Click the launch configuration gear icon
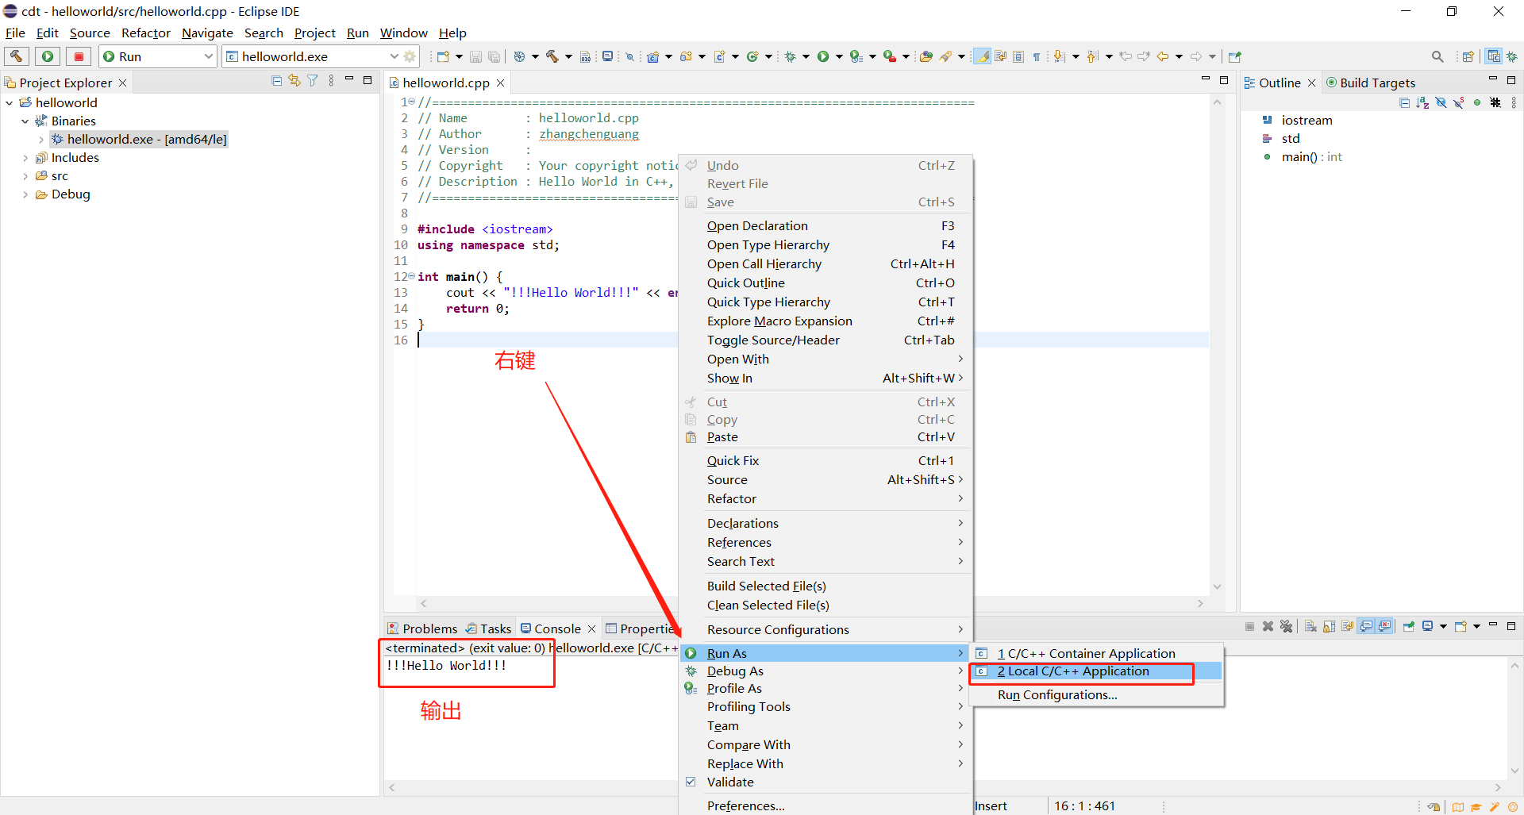The height and width of the screenshot is (815, 1524). [410, 56]
